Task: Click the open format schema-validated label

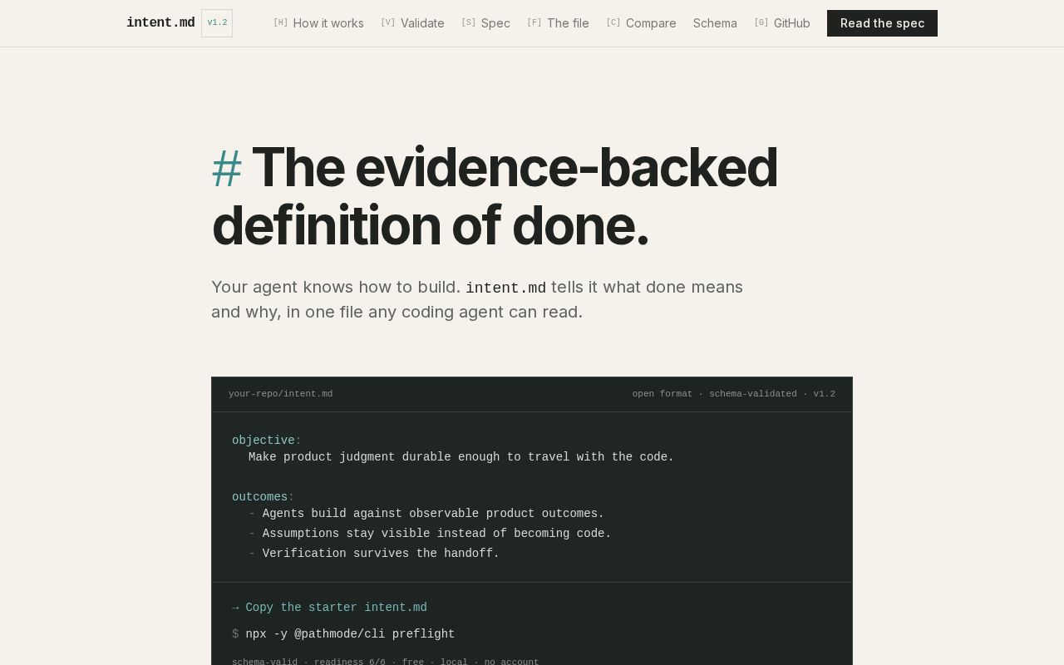Action: pos(733,394)
